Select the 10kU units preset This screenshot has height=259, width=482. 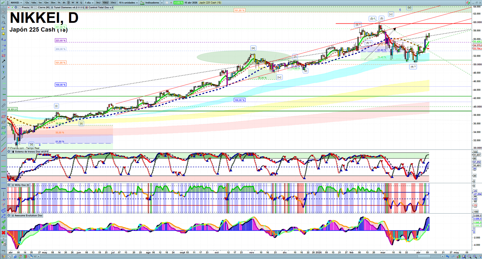click(x=105, y=3)
